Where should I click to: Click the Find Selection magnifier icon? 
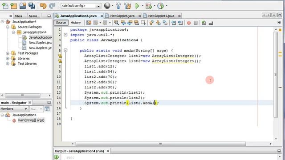tap(116, 23)
